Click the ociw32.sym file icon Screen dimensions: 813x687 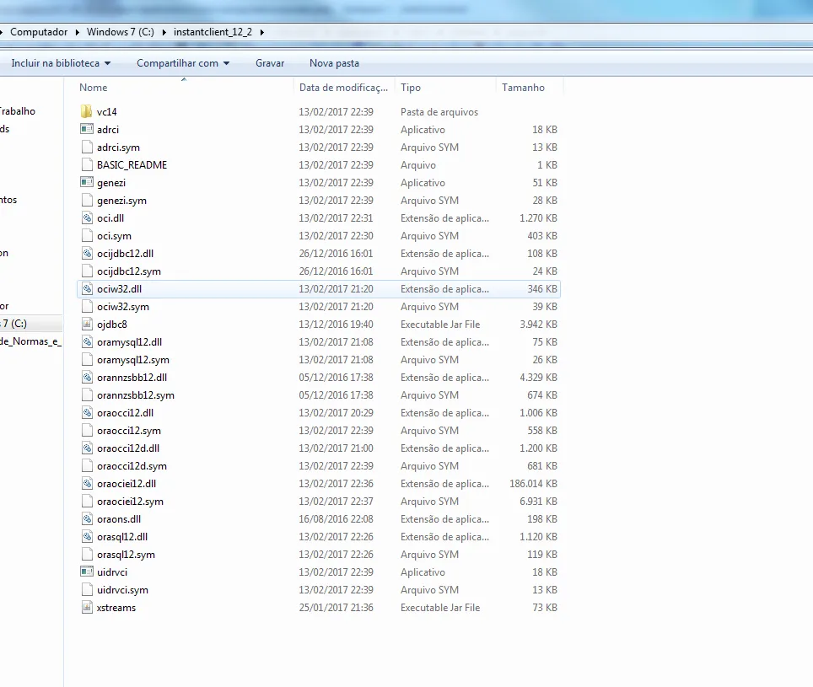coord(87,307)
